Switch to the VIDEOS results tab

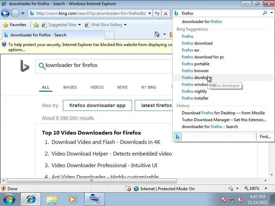point(97,87)
